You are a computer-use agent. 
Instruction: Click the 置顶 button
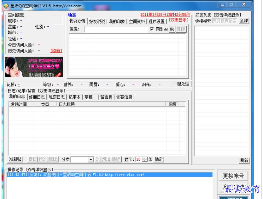pos(32,159)
